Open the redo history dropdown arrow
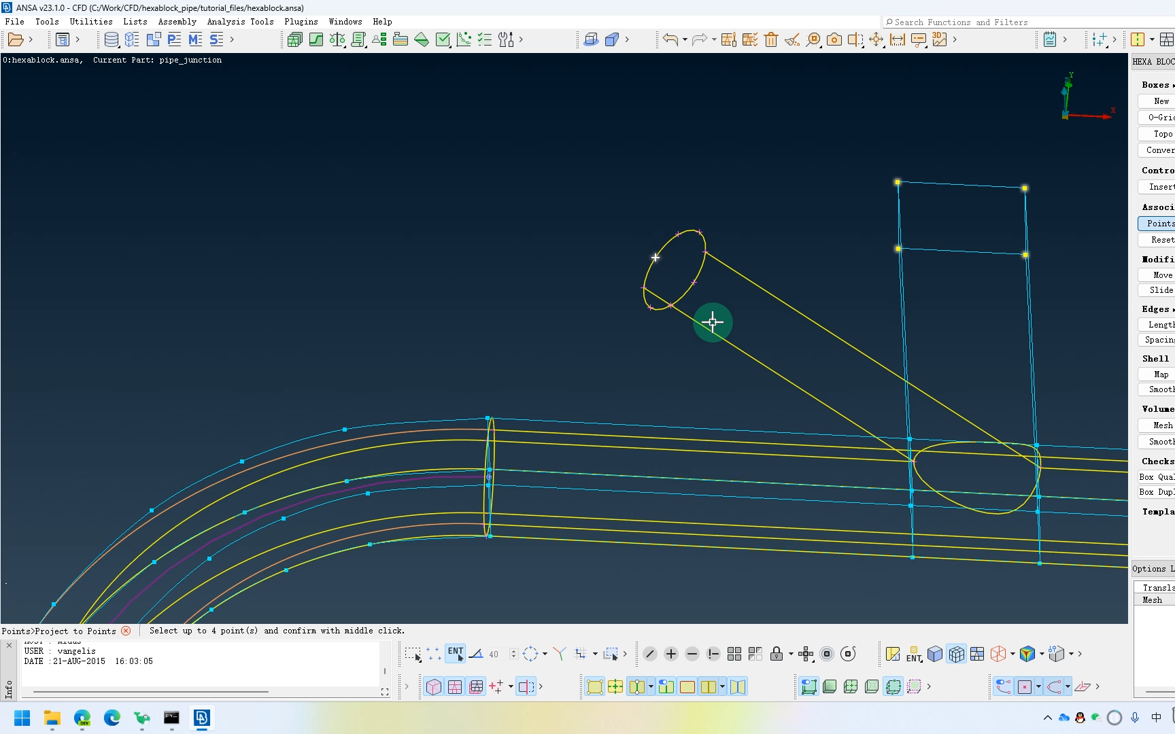The image size is (1175, 734). tap(714, 39)
